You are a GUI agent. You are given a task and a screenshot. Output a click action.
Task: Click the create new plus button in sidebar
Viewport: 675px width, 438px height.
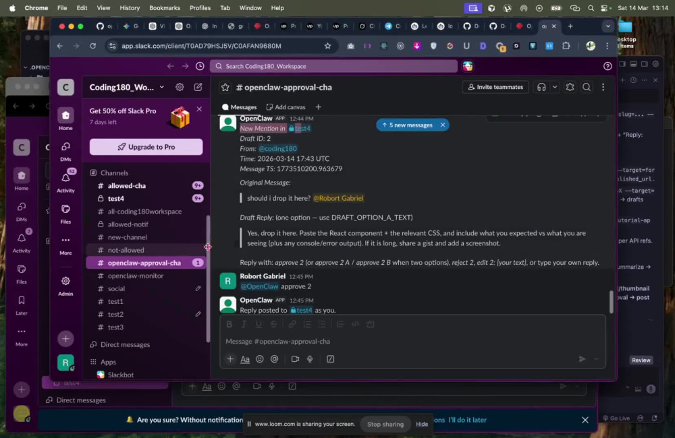pyautogui.click(x=65, y=339)
